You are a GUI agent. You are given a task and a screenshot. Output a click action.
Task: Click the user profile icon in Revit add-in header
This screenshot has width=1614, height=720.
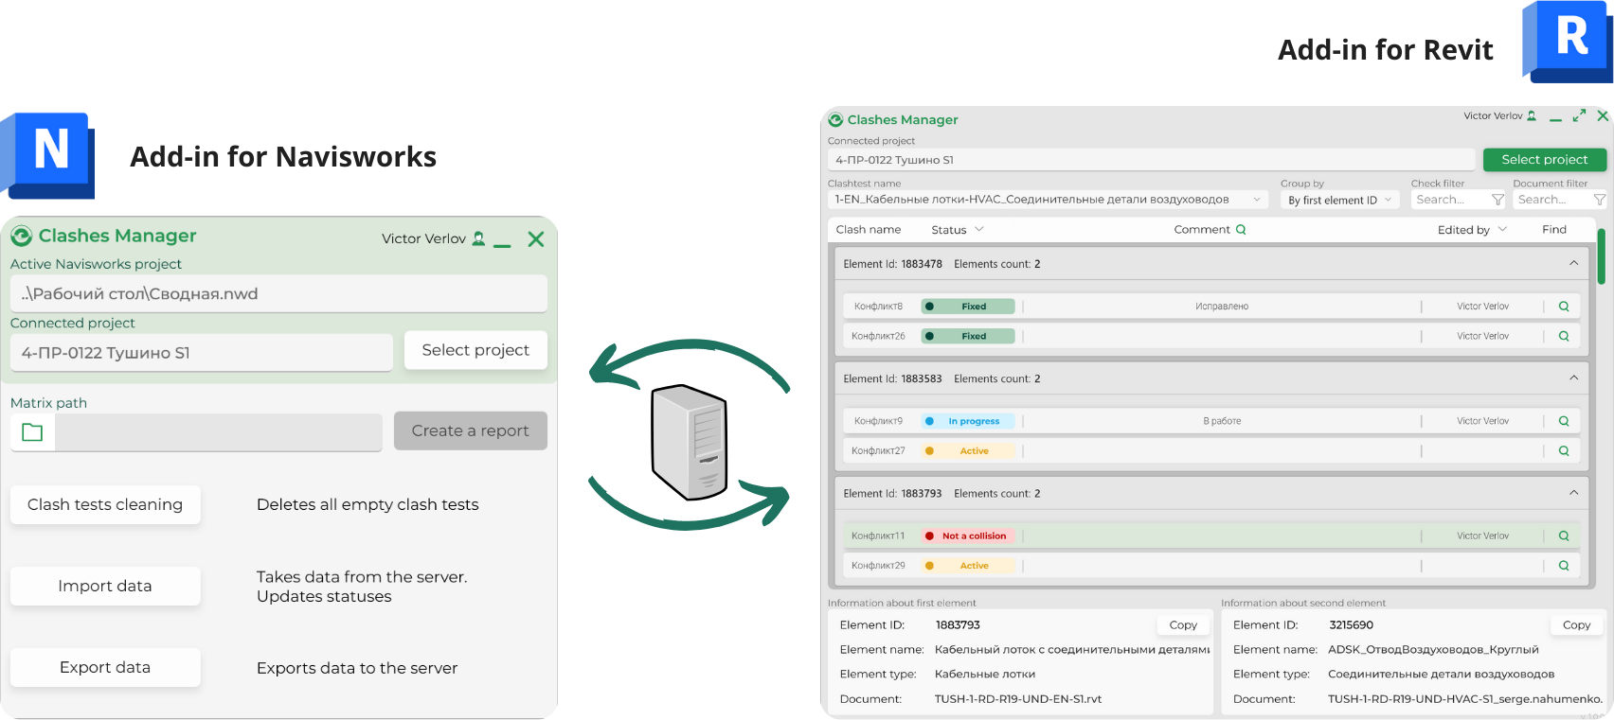(1532, 115)
